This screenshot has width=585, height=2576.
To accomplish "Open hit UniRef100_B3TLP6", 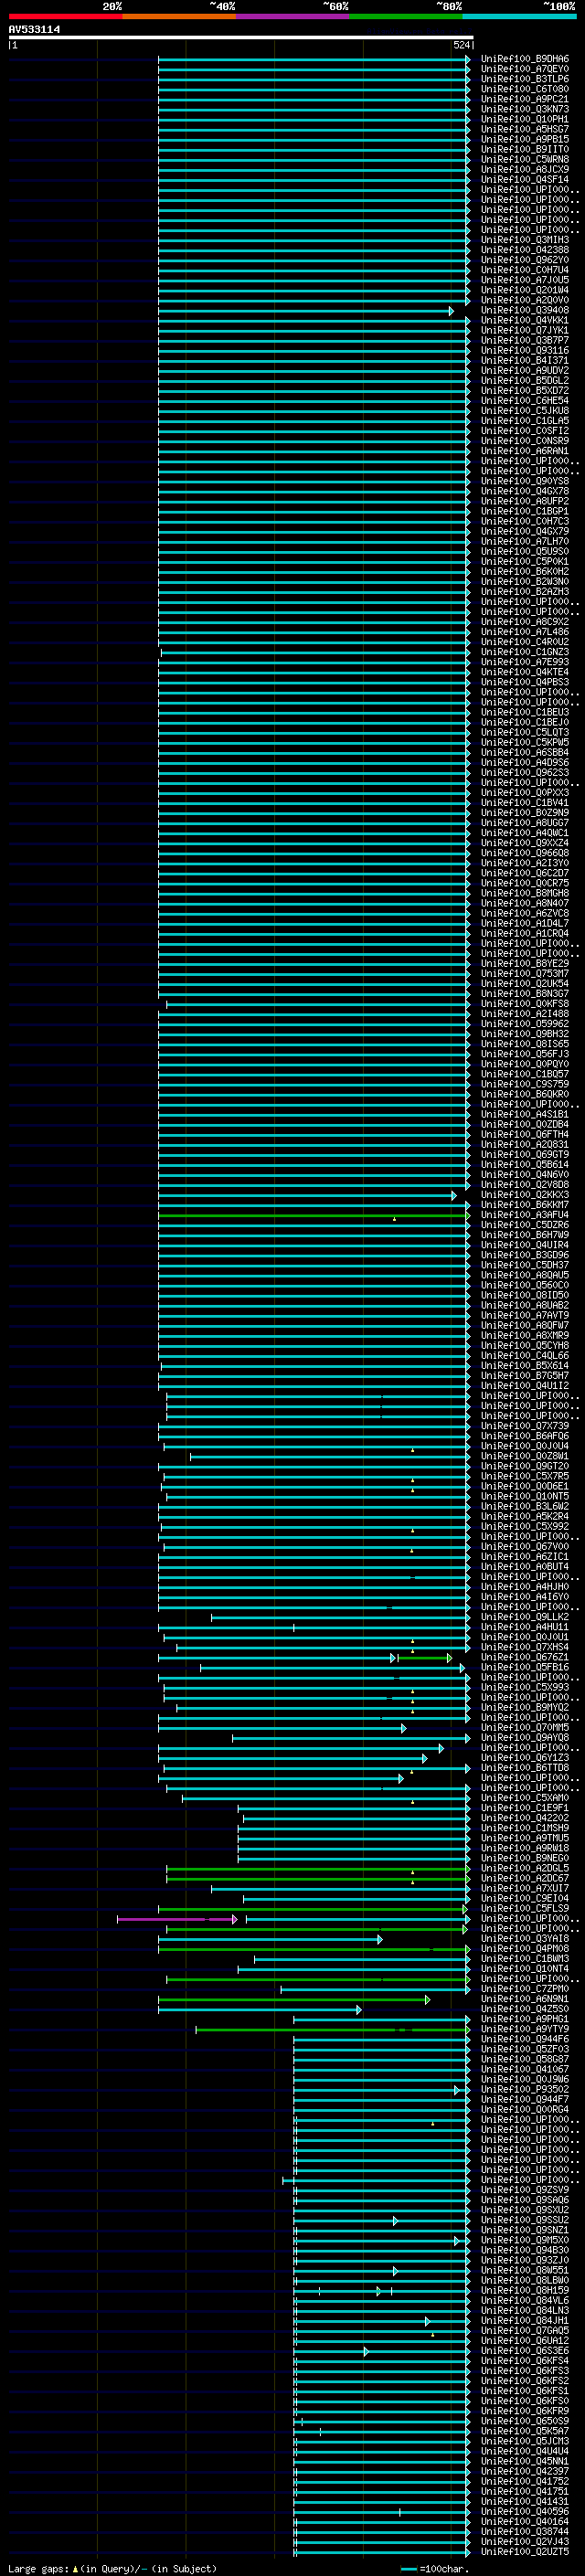I will click(525, 79).
